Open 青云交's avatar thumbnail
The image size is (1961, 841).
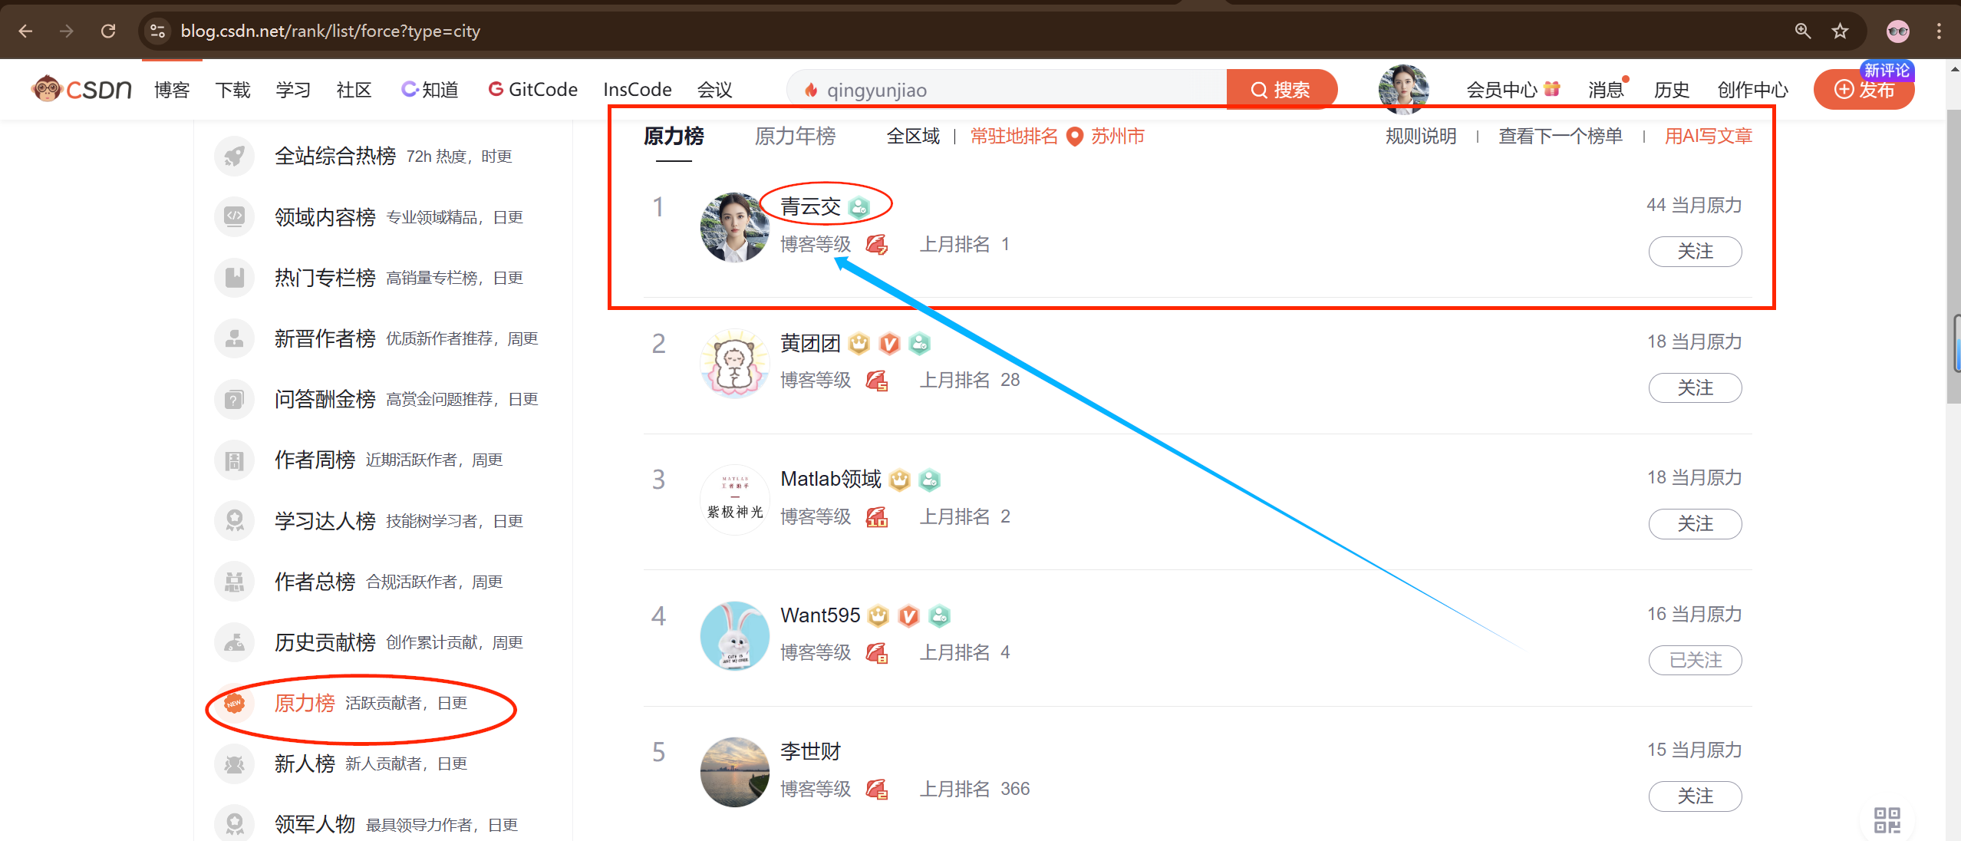coord(734,227)
